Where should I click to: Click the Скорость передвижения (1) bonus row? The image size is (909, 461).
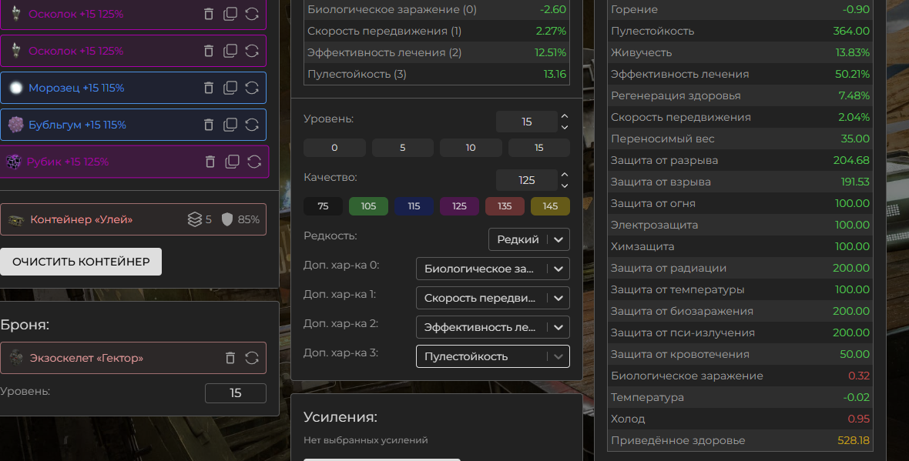coord(437,31)
